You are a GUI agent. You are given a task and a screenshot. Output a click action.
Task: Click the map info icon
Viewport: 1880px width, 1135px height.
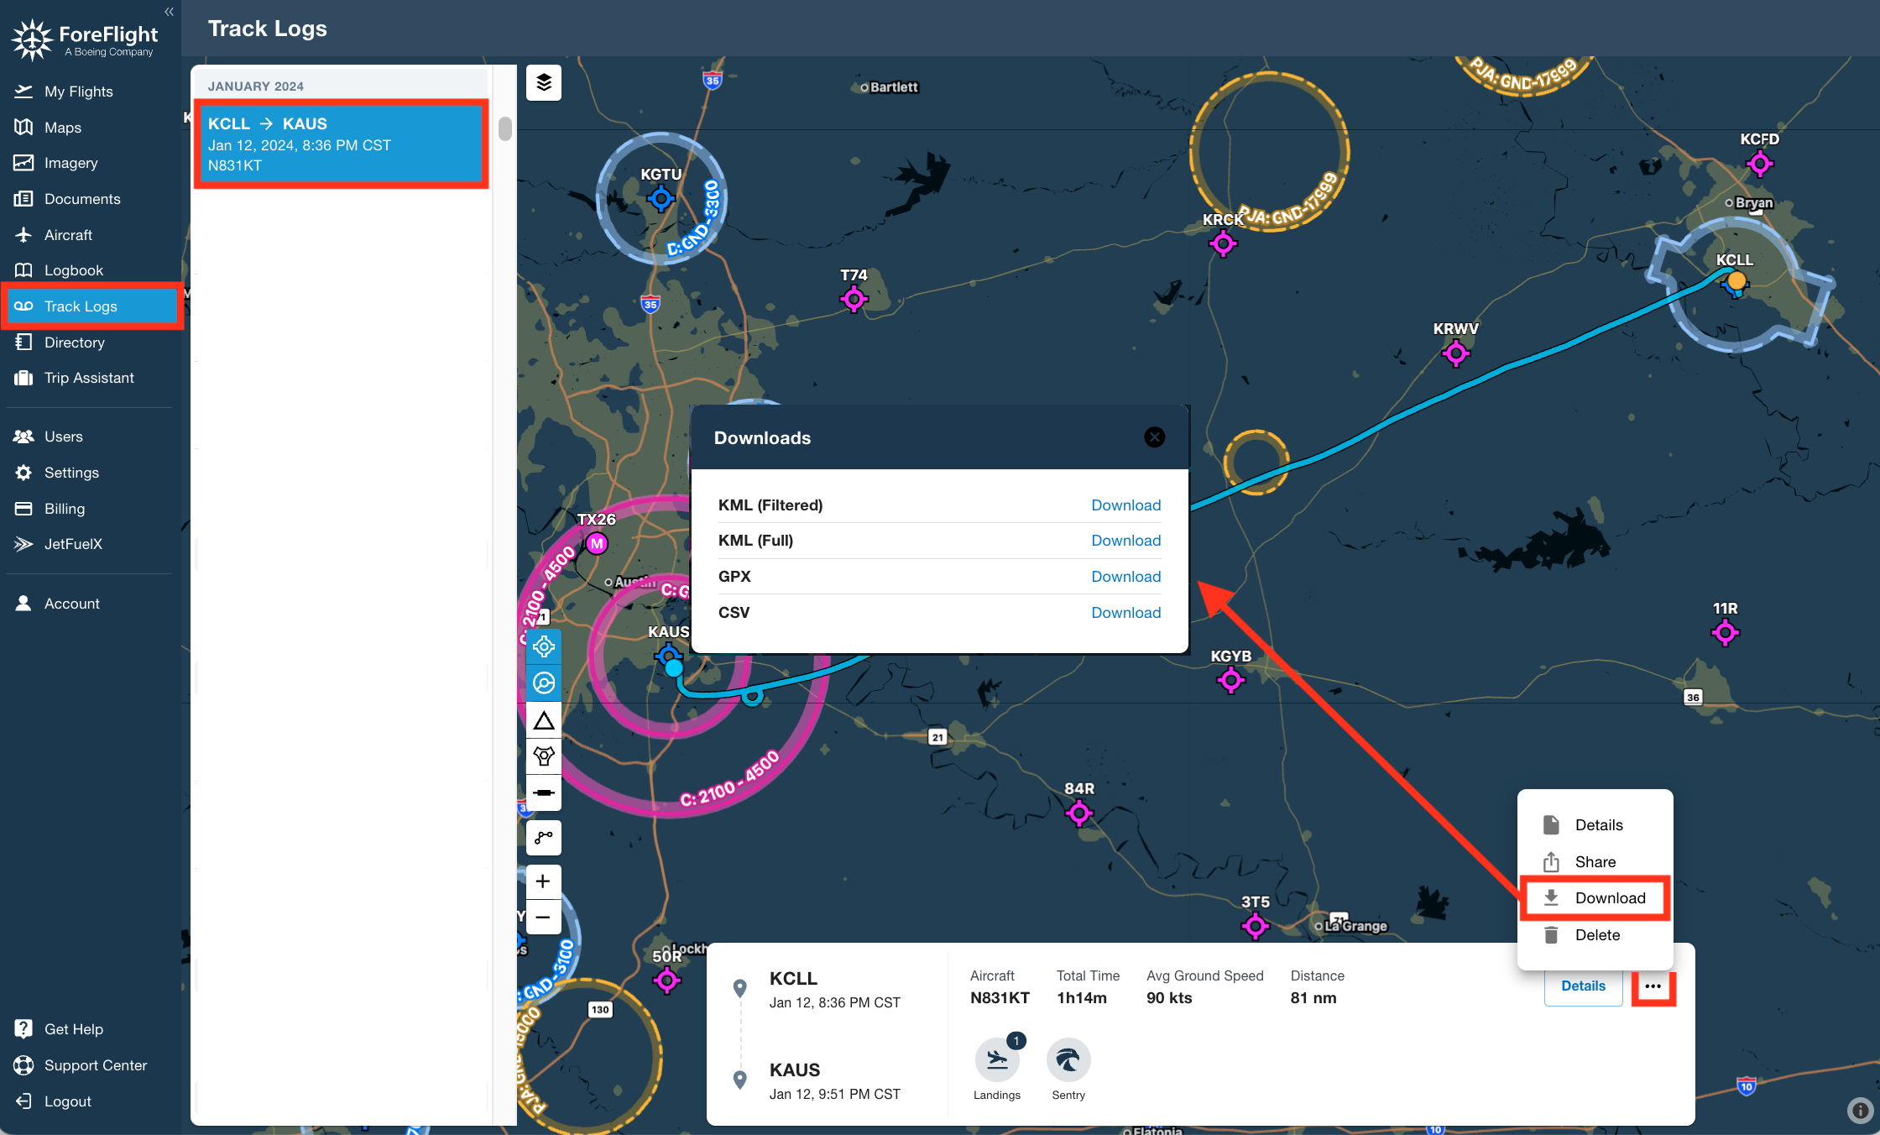pyautogui.click(x=1860, y=1110)
